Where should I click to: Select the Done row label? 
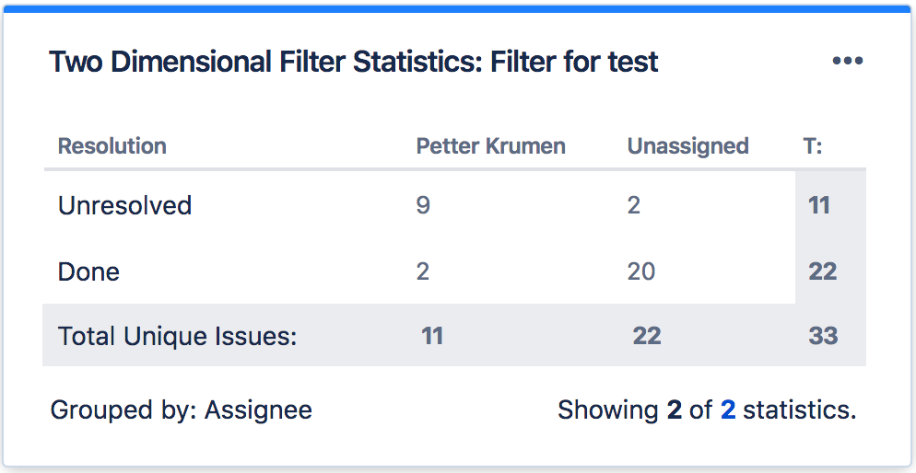click(x=88, y=271)
